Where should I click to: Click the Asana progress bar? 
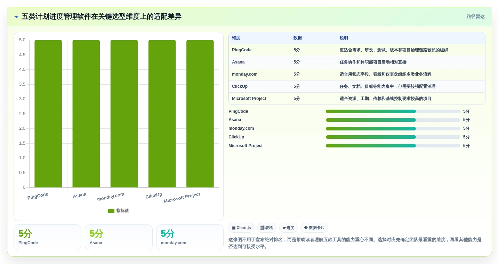393,120
